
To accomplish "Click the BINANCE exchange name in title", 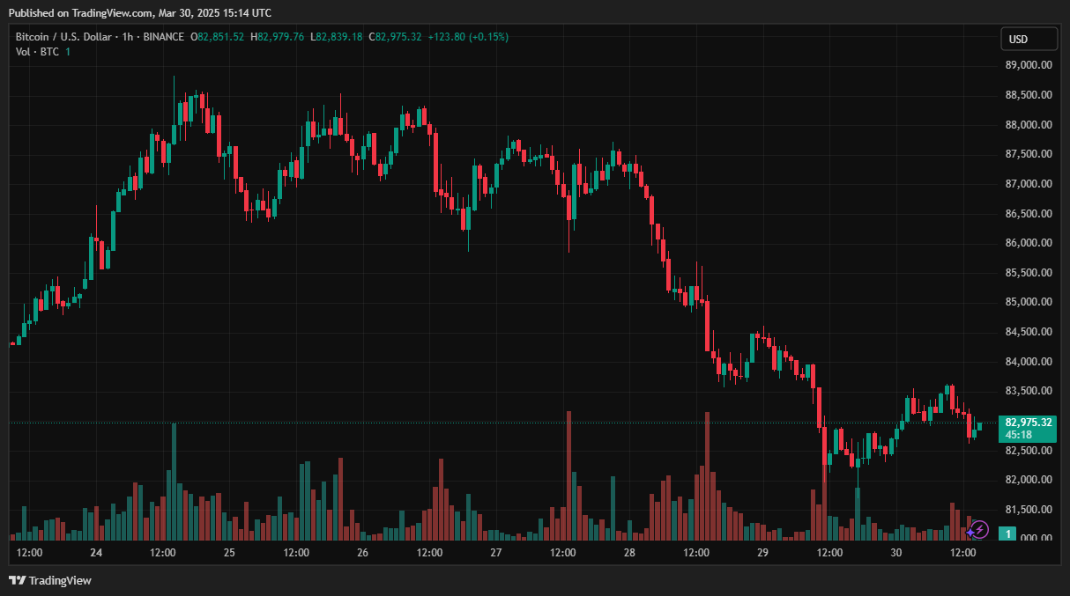I will (162, 37).
